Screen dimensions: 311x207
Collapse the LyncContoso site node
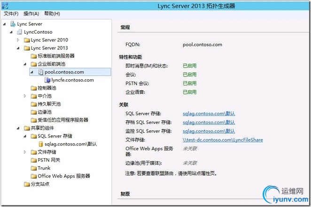pyautogui.click(x=11, y=32)
